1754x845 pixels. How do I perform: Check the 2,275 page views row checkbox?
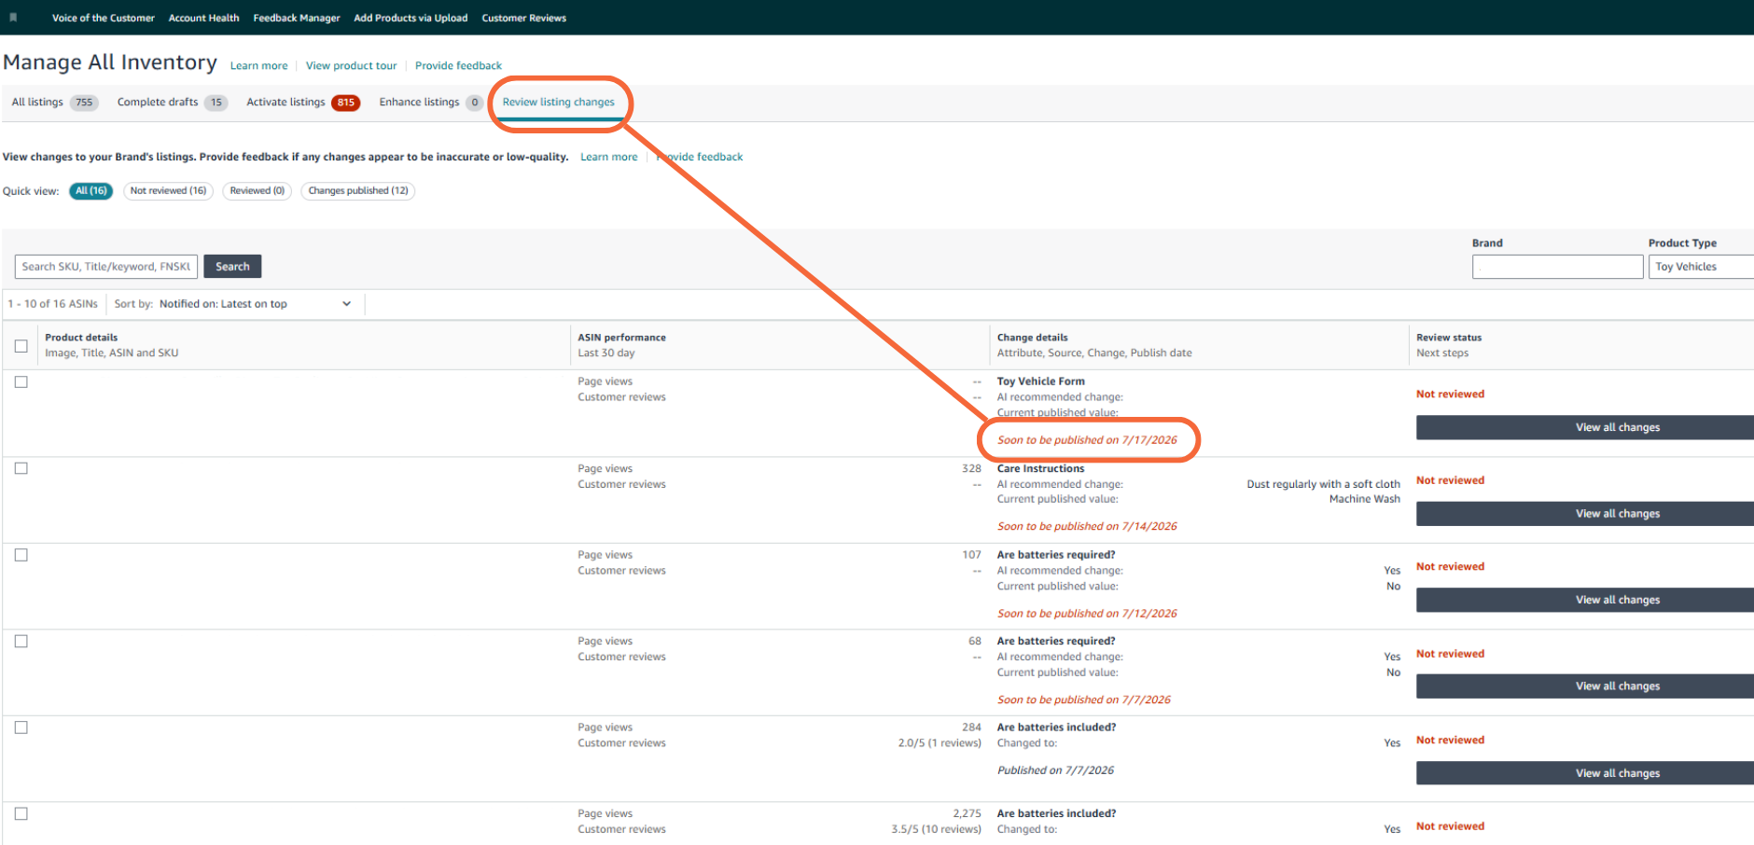point(21,814)
